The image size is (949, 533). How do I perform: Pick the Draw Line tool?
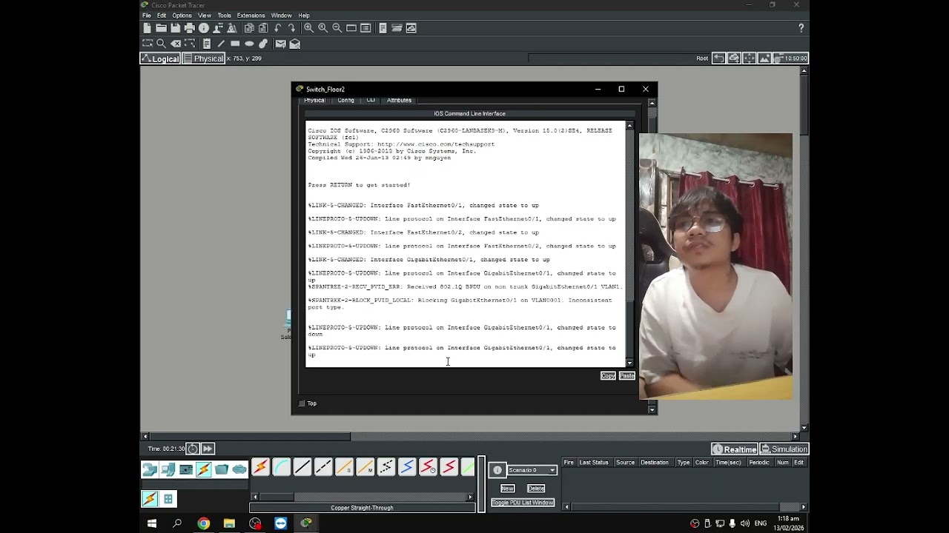point(221,44)
